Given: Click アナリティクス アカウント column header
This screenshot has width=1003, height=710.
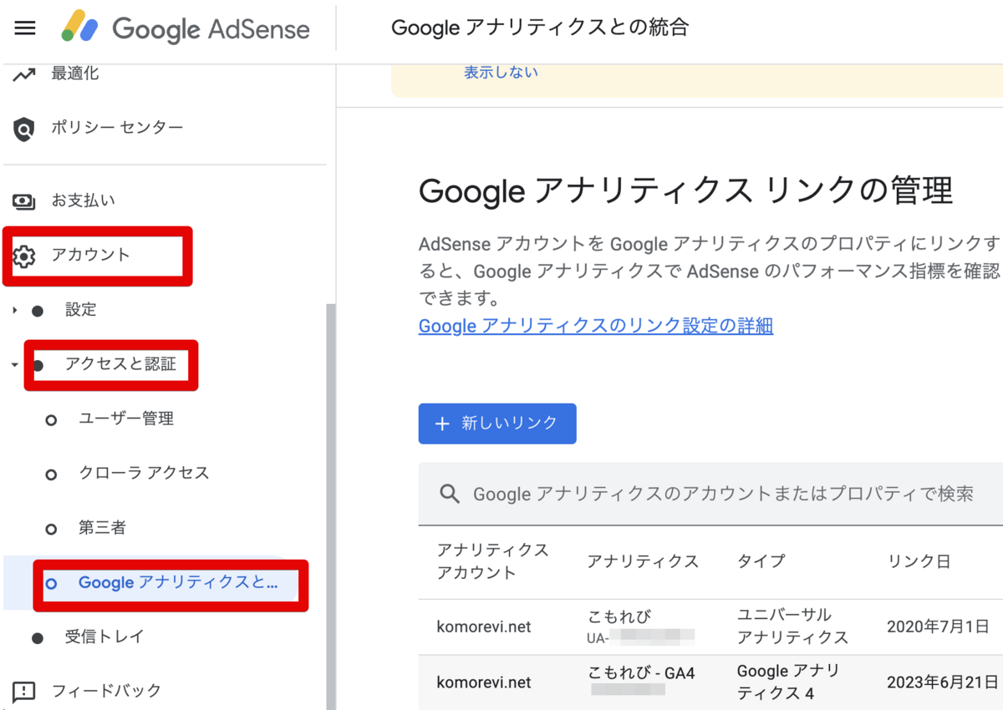Looking at the screenshot, I should coord(492,561).
